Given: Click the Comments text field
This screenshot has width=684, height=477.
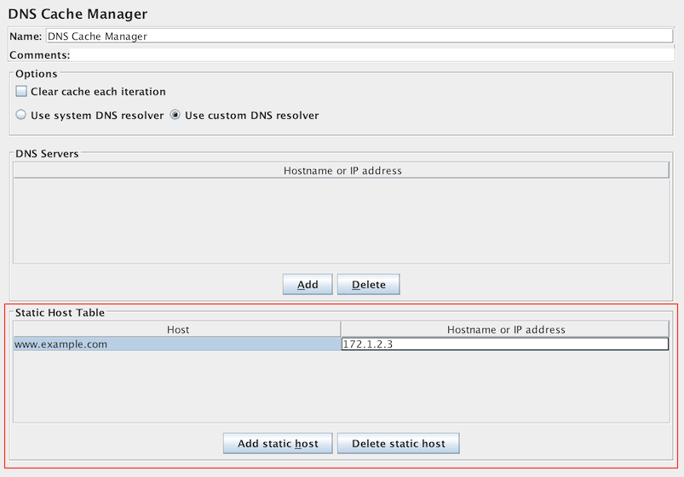Looking at the screenshot, I should 375,54.
